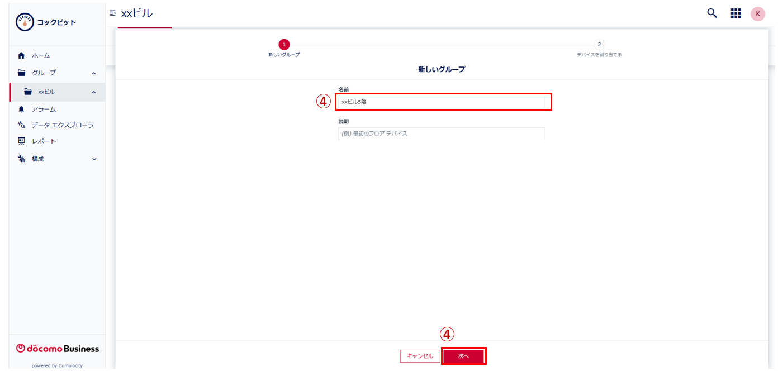Click the configuration tools icon
This screenshot has width=778, height=376.
[x=22, y=159]
